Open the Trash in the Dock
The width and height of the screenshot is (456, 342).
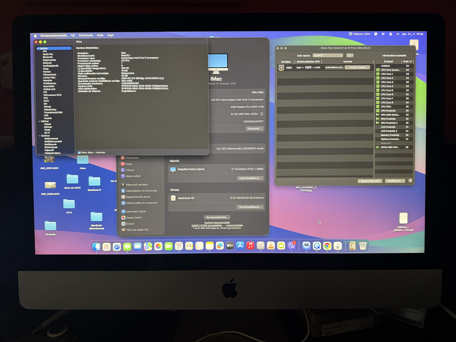point(363,246)
